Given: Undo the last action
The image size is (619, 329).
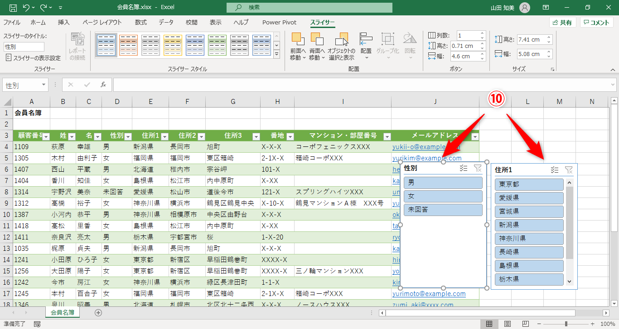Looking at the screenshot, I should click(x=26, y=8).
